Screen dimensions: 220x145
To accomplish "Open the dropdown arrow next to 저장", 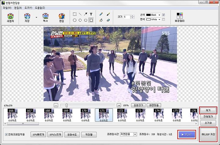I will tap(36, 17).
